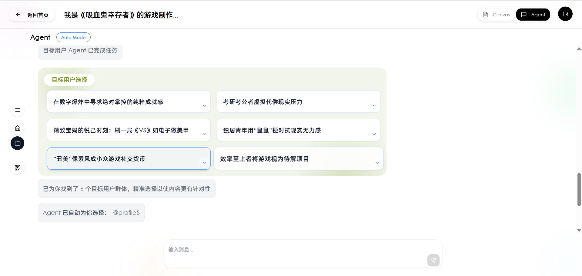Screen dimensions: 582x276
Task: Expand 精致宝妈的悦己时刻 card chevron
Action: [x=204, y=134]
